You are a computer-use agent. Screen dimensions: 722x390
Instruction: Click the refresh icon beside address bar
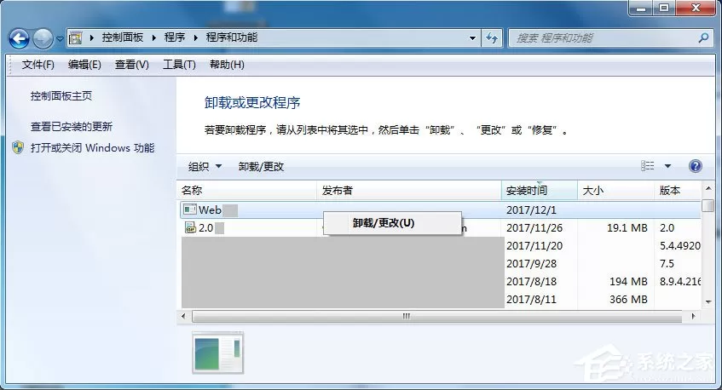pos(492,37)
